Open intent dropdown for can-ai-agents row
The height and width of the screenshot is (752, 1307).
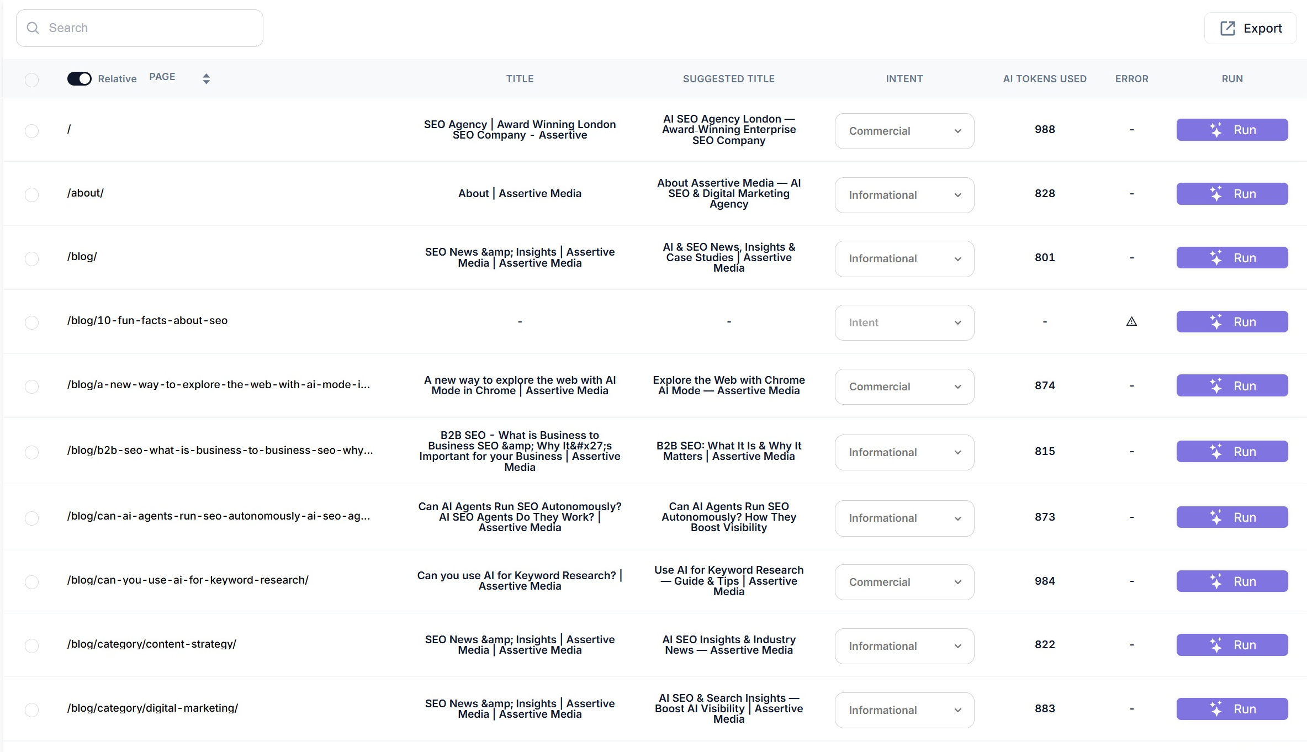pyautogui.click(x=904, y=518)
